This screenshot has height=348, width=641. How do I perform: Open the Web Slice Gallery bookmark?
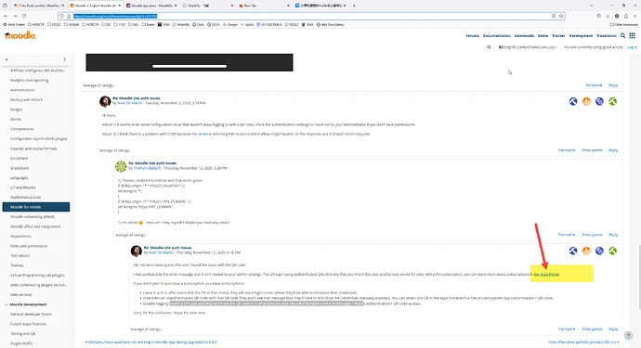point(330,24)
